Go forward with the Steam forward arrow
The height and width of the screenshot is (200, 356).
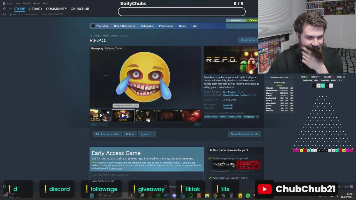click(x=10, y=9)
